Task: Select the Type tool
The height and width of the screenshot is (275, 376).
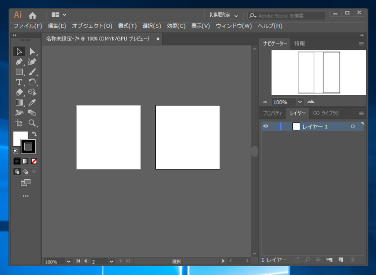Action: [x=19, y=82]
